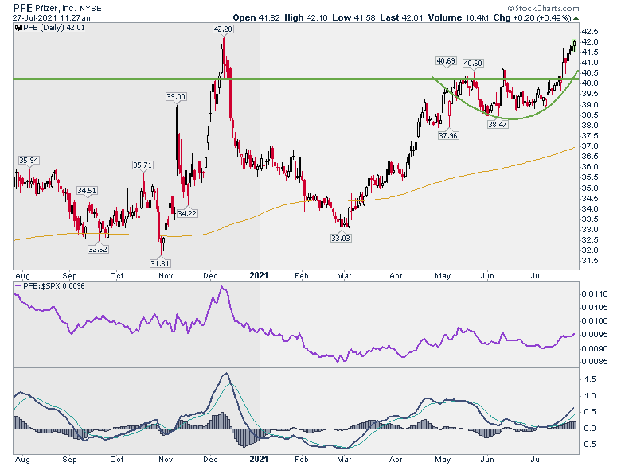
Task: Click the 2021 year label on price axis
Action: click(x=259, y=276)
